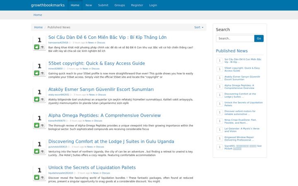
Task: Open Discovering Comfort at the Lodge J article
Action: (111, 141)
